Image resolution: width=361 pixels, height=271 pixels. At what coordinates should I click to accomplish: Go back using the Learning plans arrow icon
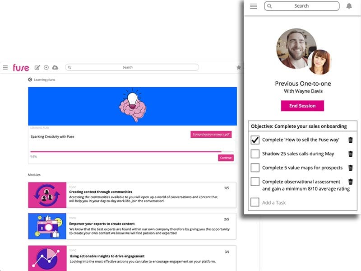[x=30, y=79]
